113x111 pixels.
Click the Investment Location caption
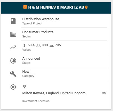[36, 101]
